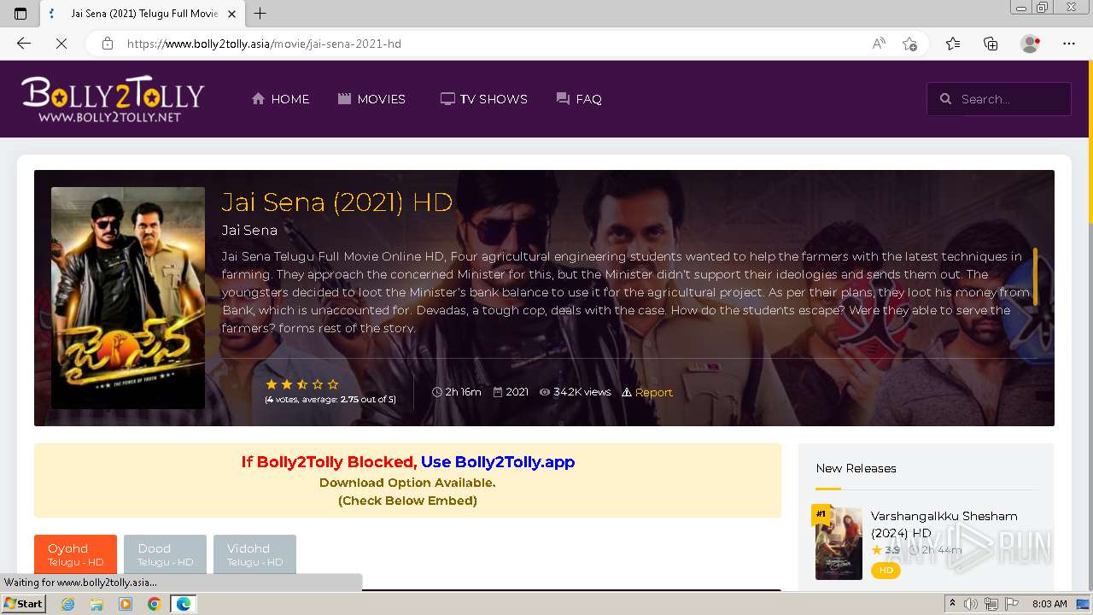Add this page to favorites
Image resolution: width=1093 pixels, height=615 pixels.
(x=909, y=44)
